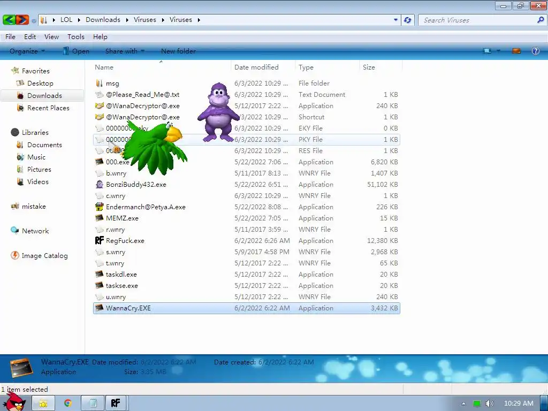Open the Edit menu

30,37
